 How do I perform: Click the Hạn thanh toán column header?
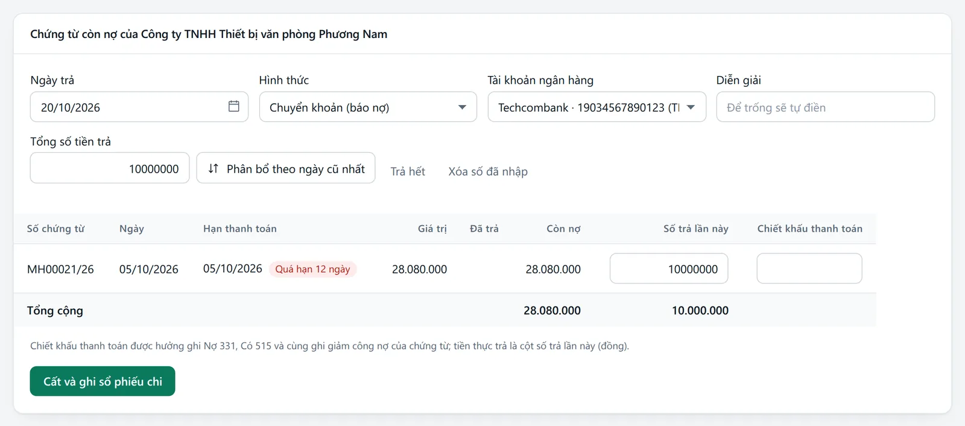pyautogui.click(x=240, y=229)
